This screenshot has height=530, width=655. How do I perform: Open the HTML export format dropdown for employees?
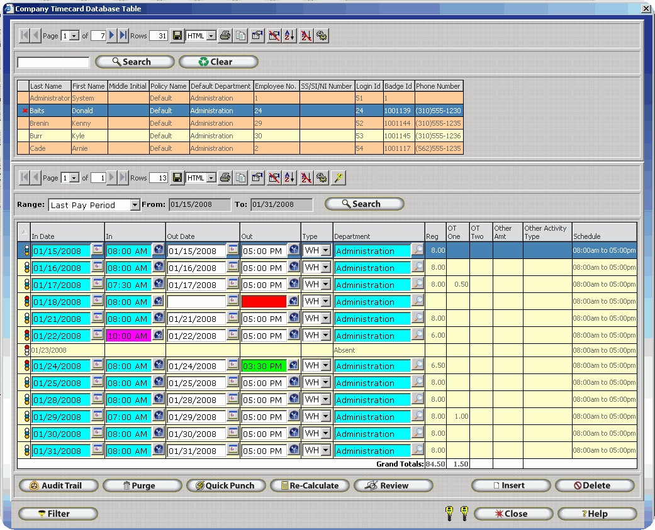point(211,36)
